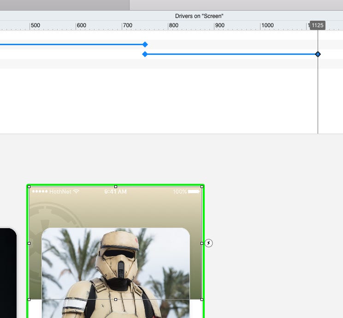Click the 9:41 AM time in the mockup status bar
Screen dimensions: 343x318
[x=116, y=192]
